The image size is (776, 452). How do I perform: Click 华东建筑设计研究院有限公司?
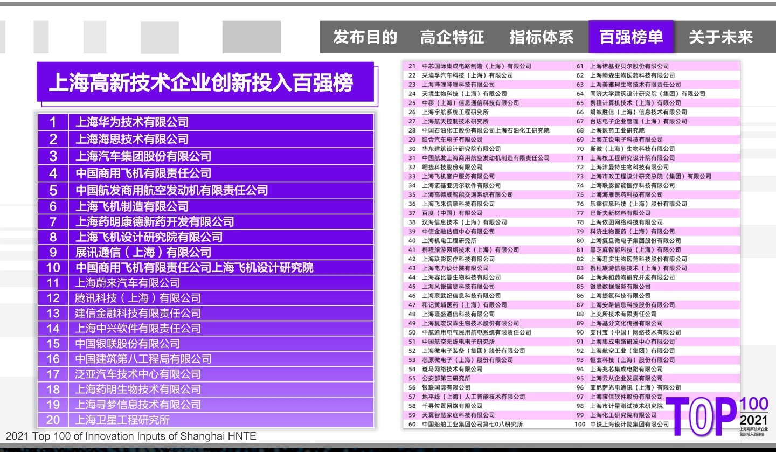pos(461,149)
